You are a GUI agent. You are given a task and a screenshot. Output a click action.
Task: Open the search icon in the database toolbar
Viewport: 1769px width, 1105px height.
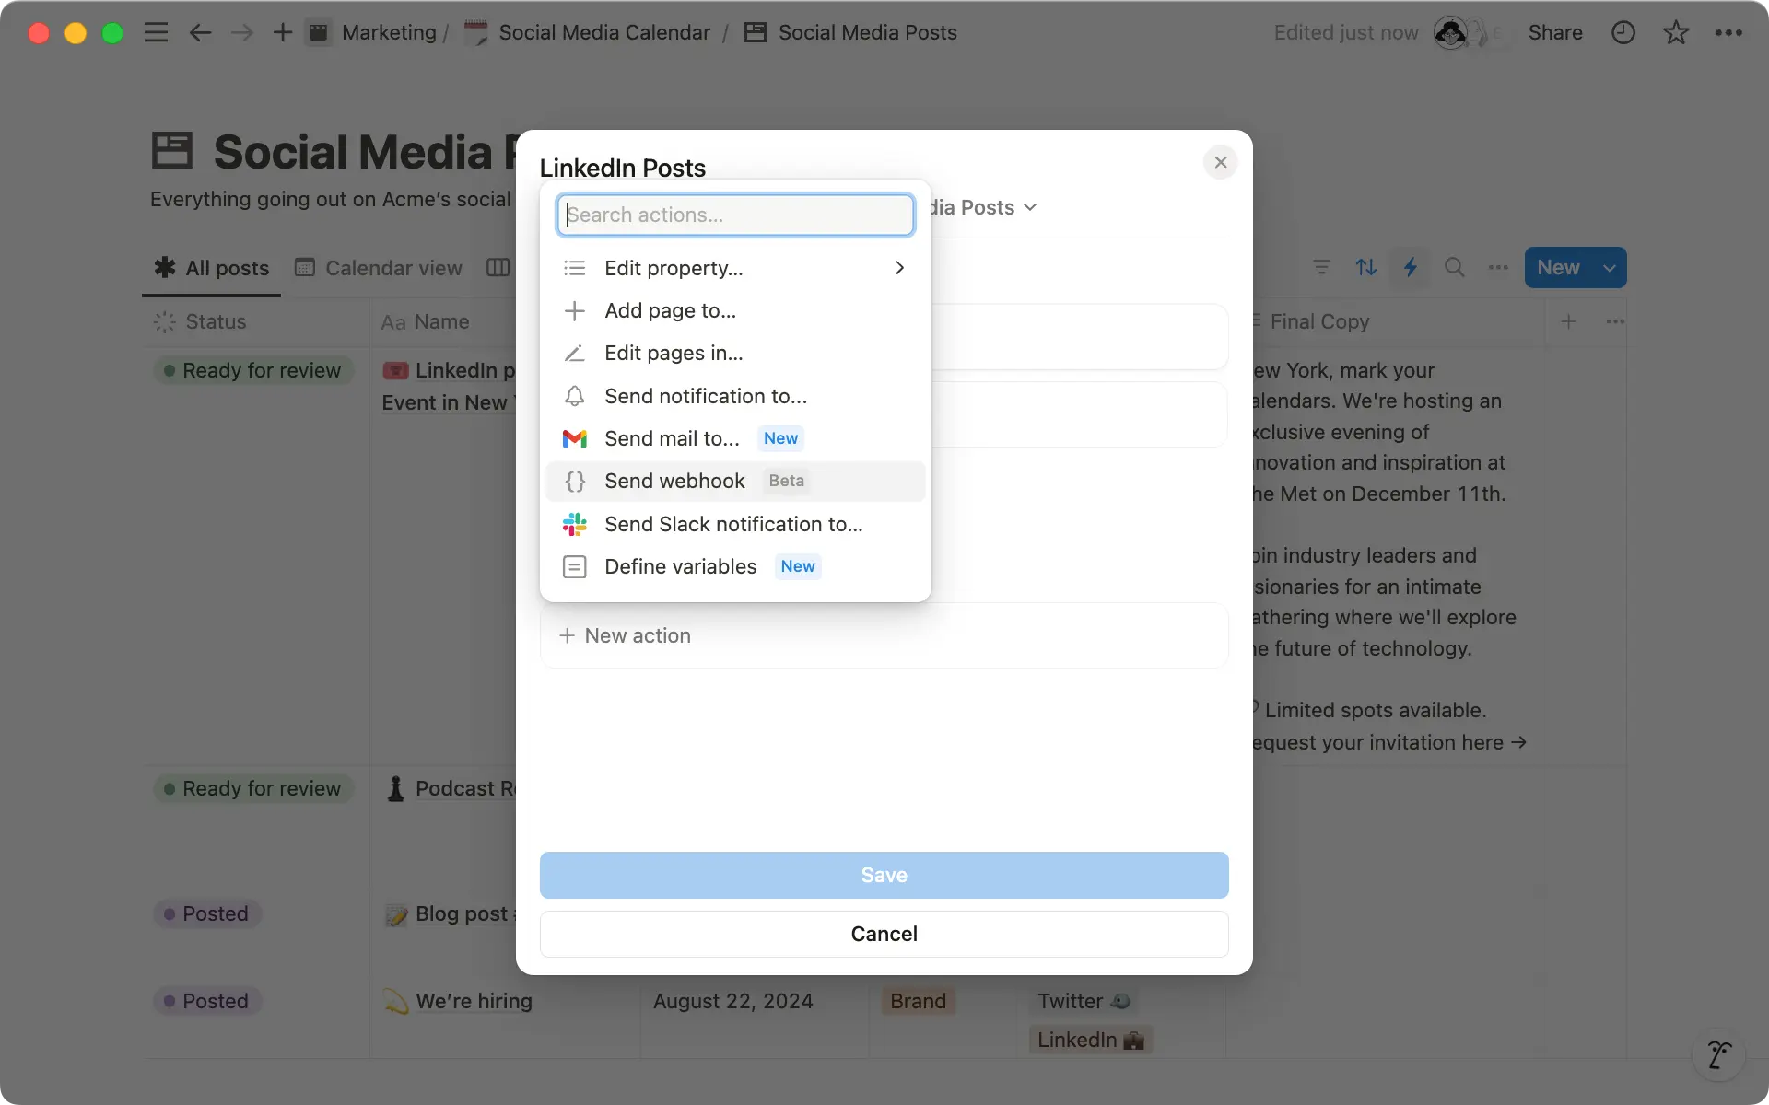pyautogui.click(x=1454, y=267)
